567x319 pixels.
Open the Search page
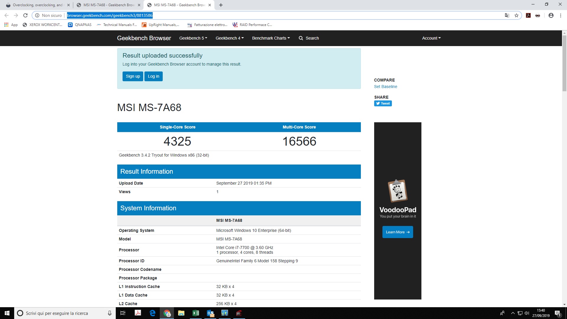pos(309,38)
